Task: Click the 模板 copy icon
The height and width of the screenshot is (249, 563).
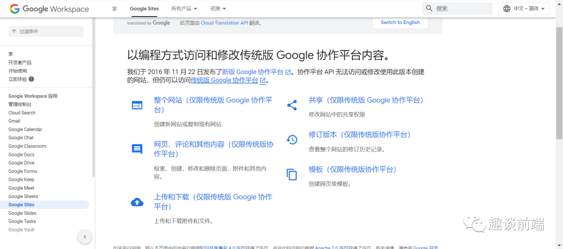Action: (x=292, y=174)
